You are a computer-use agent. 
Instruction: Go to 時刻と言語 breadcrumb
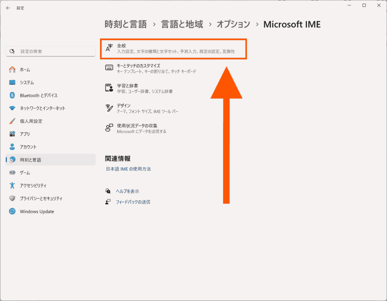point(125,24)
